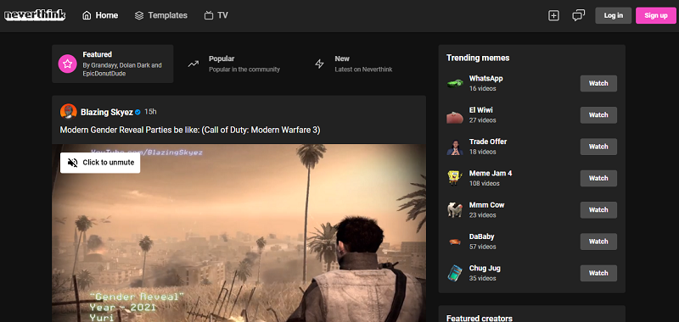Viewport: 679px width, 322px height.
Task: Click the Blazing Skyez username
Action: coord(107,113)
